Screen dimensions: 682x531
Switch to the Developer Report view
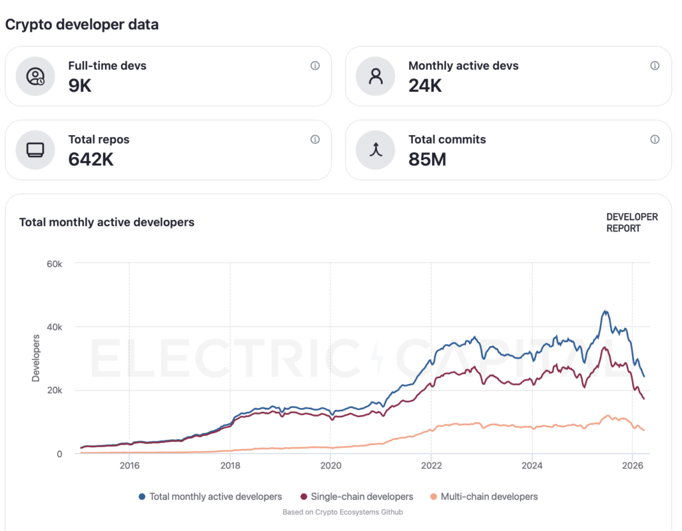coord(631,222)
